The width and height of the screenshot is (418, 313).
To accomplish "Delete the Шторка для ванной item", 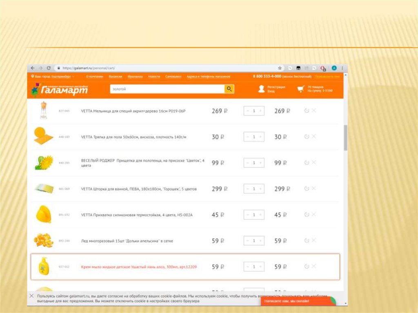I will coord(314,189).
